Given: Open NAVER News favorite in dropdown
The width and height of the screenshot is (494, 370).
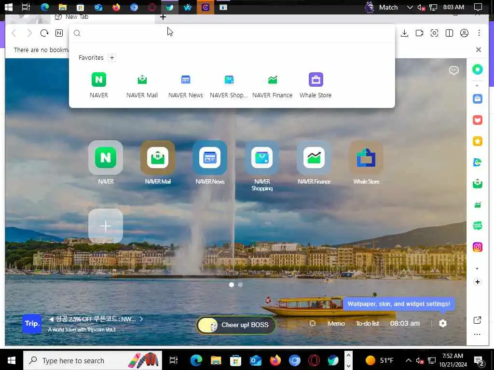Looking at the screenshot, I should point(186,85).
